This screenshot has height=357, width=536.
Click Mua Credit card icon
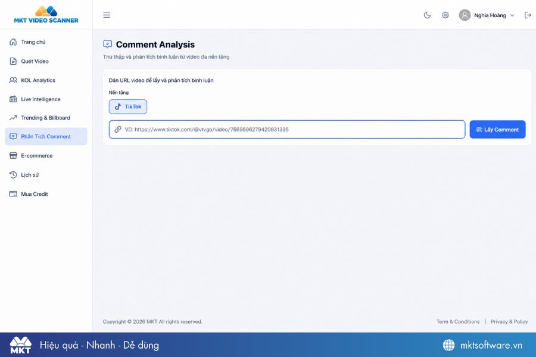click(x=13, y=194)
